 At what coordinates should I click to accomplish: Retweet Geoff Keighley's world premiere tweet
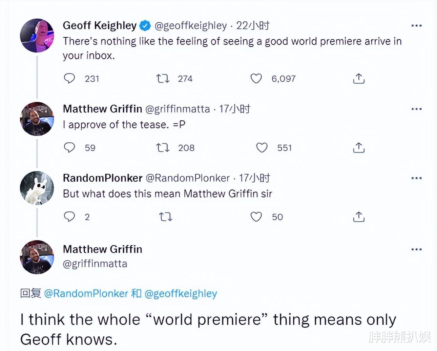coord(163,79)
